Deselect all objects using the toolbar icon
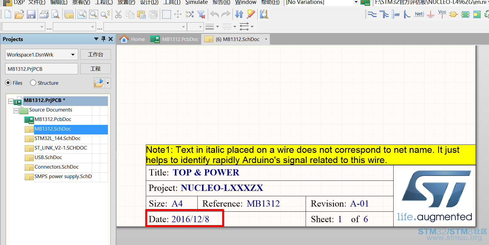 [x=190, y=14]
